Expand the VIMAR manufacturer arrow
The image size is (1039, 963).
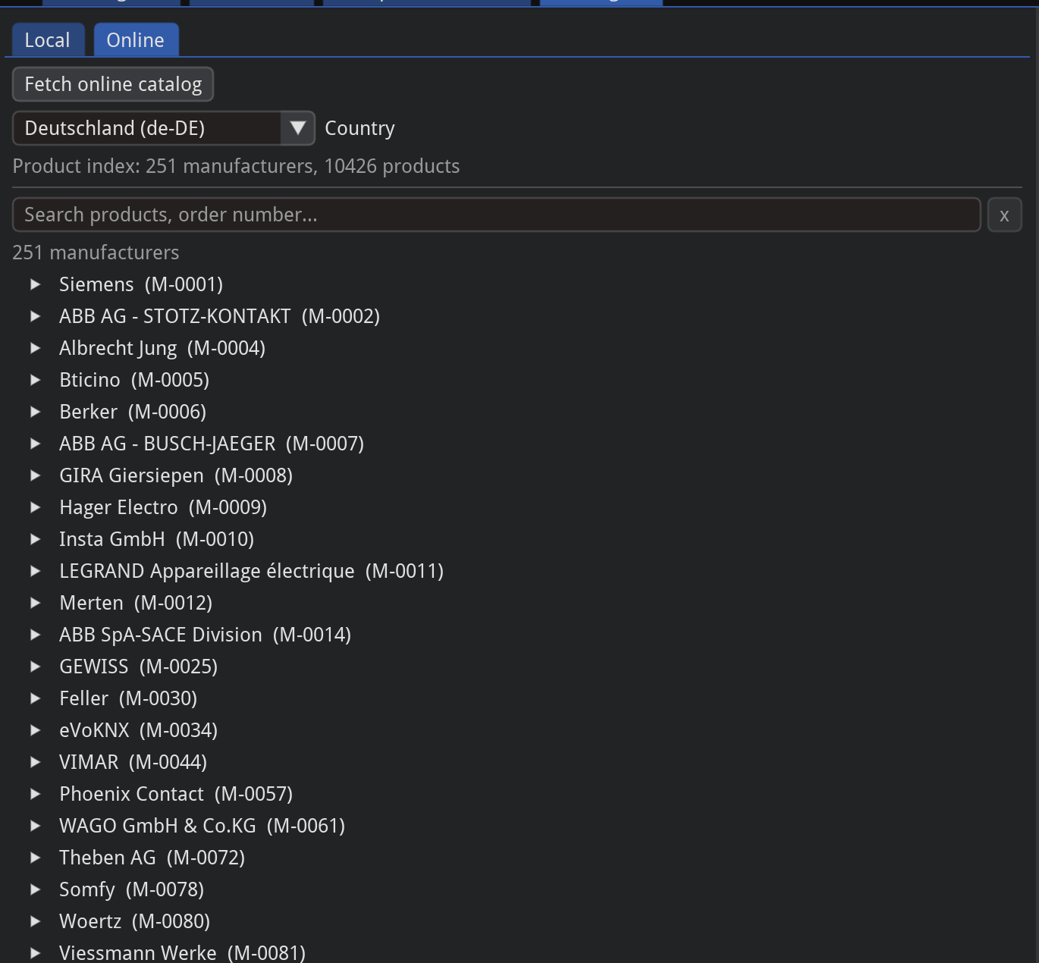(35, 762)
